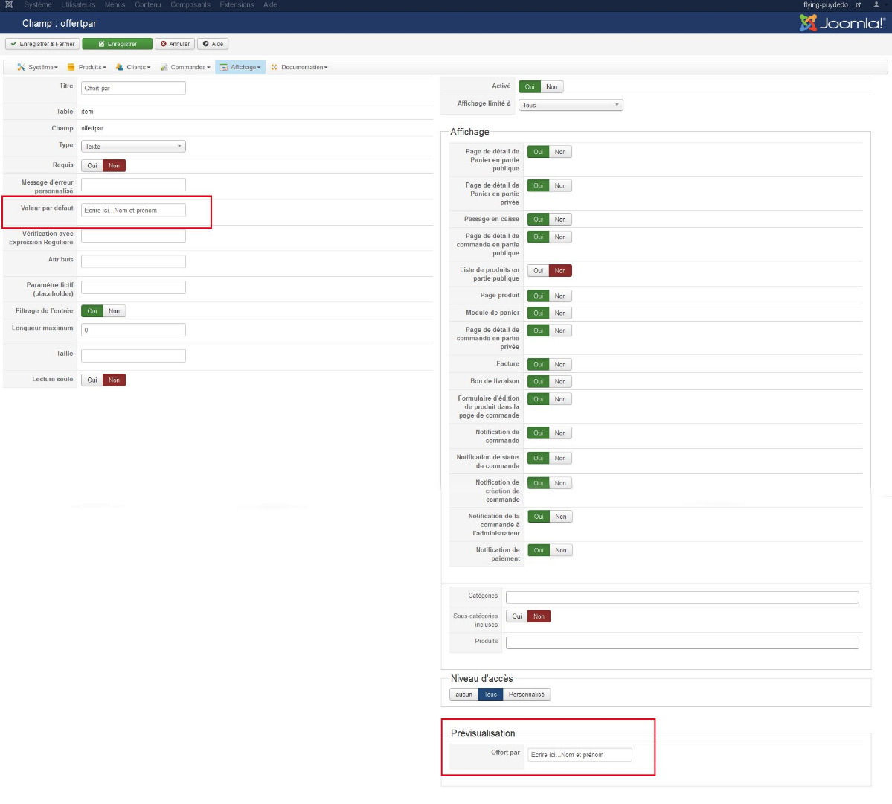Screen dimensions: 892x804
Task: Set Activé to Non
Action: point(552,86)
